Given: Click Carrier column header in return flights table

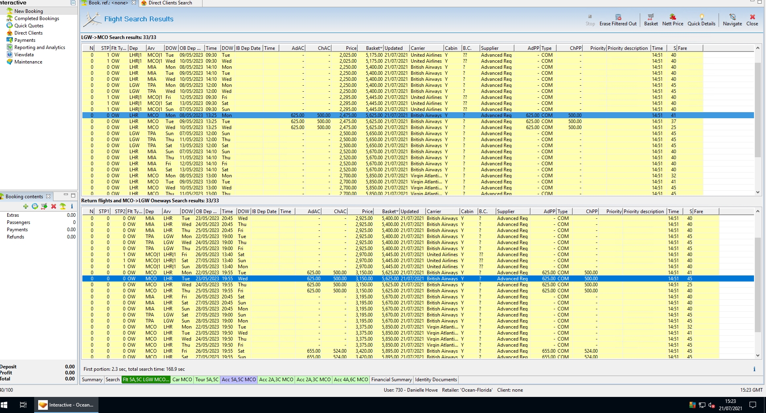Looking at the screenshot, I should pos(443,212).
